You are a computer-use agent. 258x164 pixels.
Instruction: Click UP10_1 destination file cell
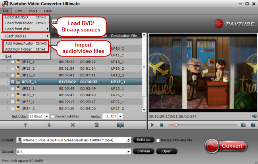pyautogui.click(x=117, y=49)
